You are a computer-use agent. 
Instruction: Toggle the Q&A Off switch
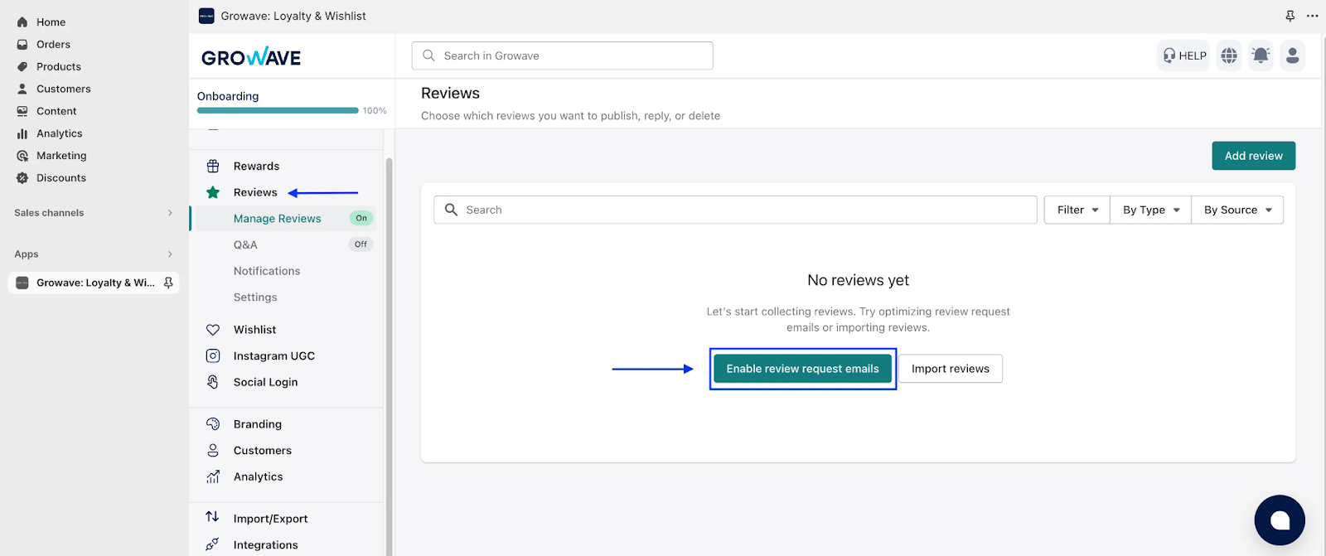[x=361, y=244]
